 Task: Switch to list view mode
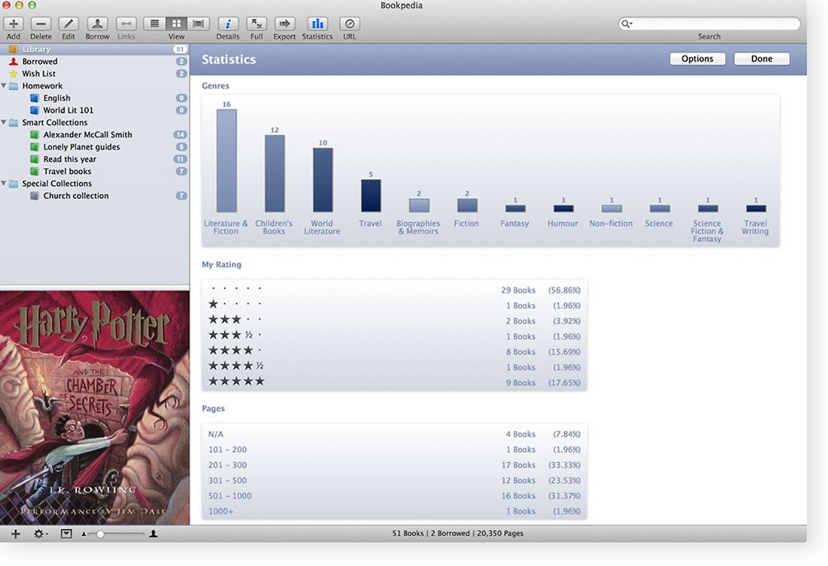click(x=154, y=24)
